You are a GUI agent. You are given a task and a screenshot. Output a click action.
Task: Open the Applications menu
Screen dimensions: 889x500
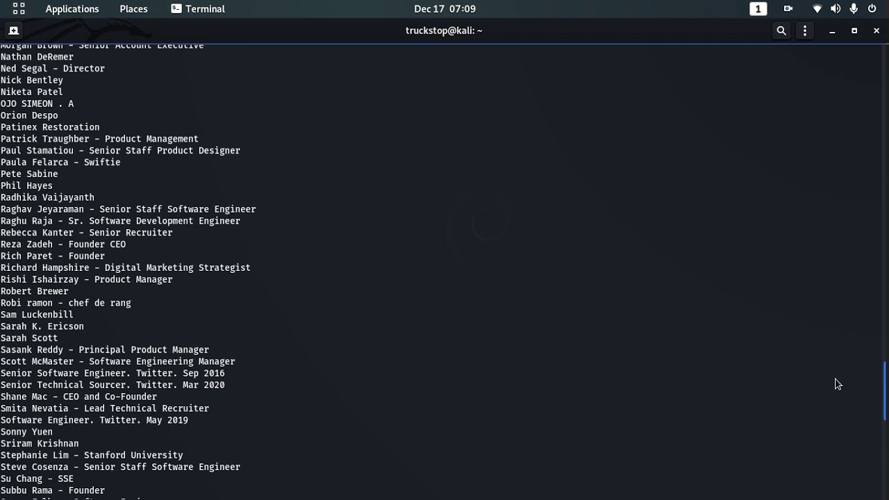click(72, 9)
